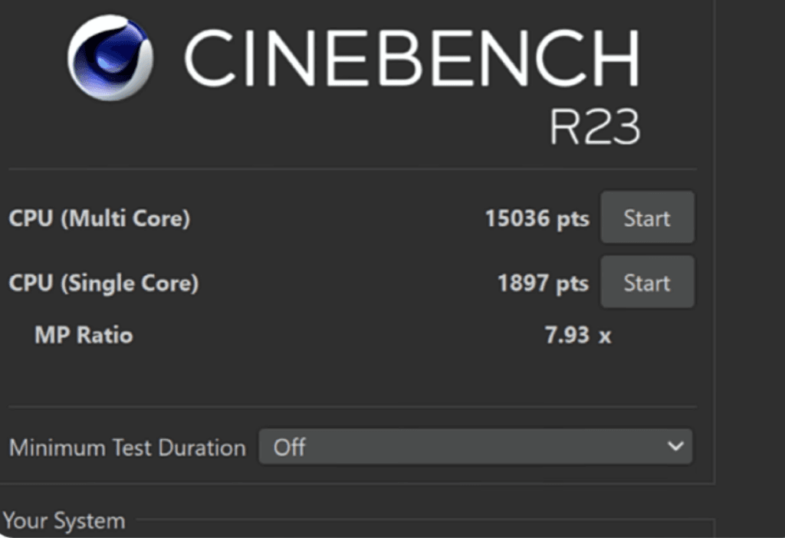
Task: Start the CPU Single Core test
Action: [646, 284]
